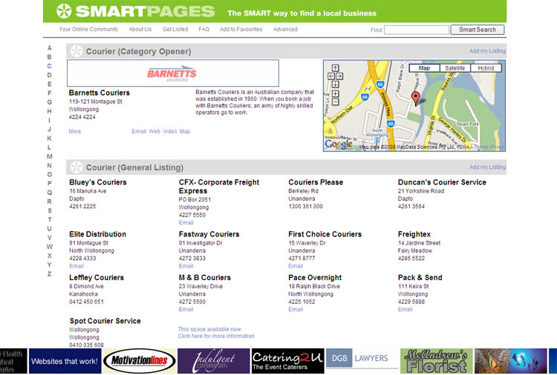
Task: Jump to letter Z in index
Action: 49,273
